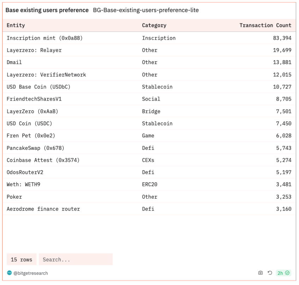Open the BG-Base-existing-users-preference-lite query link
The width and height of the screenshot is (299, 285).
[146, 10]
